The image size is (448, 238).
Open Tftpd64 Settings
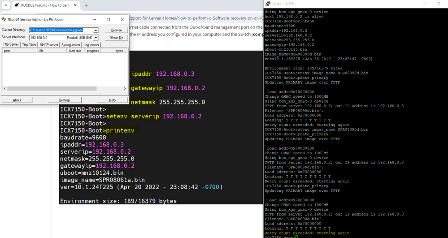tap(65, 100)
